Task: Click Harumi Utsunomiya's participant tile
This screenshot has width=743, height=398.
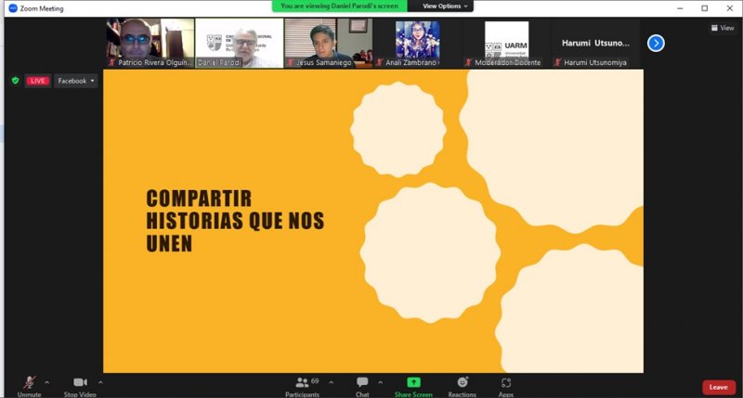Action: click(595, 43)
